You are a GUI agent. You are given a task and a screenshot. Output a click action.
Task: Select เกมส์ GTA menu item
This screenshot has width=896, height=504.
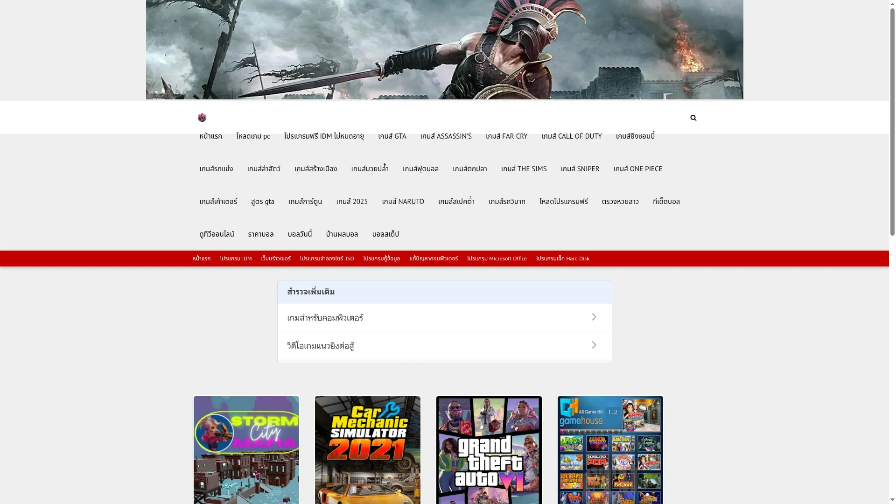(x=392, y=136)
